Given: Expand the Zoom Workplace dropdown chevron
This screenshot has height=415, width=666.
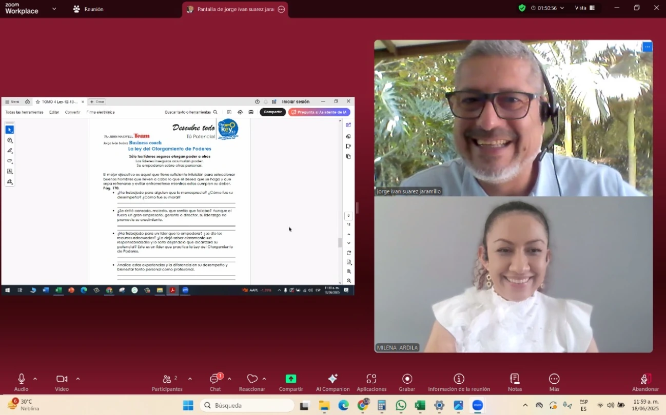Looking at the screenshot, I should pos(54,9).
